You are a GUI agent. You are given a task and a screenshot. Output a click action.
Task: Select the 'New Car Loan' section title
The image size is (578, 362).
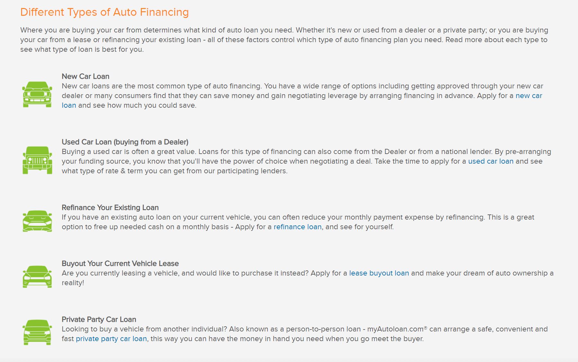86,77
